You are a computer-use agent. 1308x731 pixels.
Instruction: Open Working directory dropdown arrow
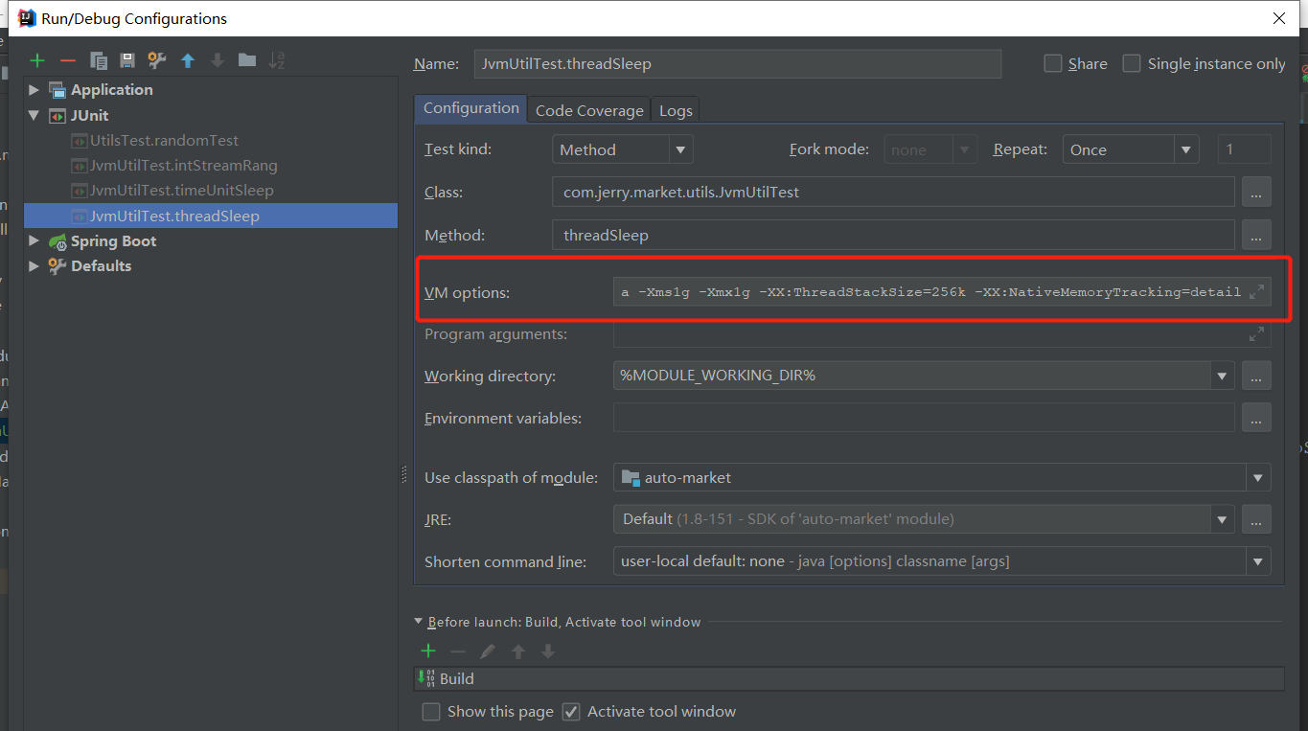tap(1222, 377)
